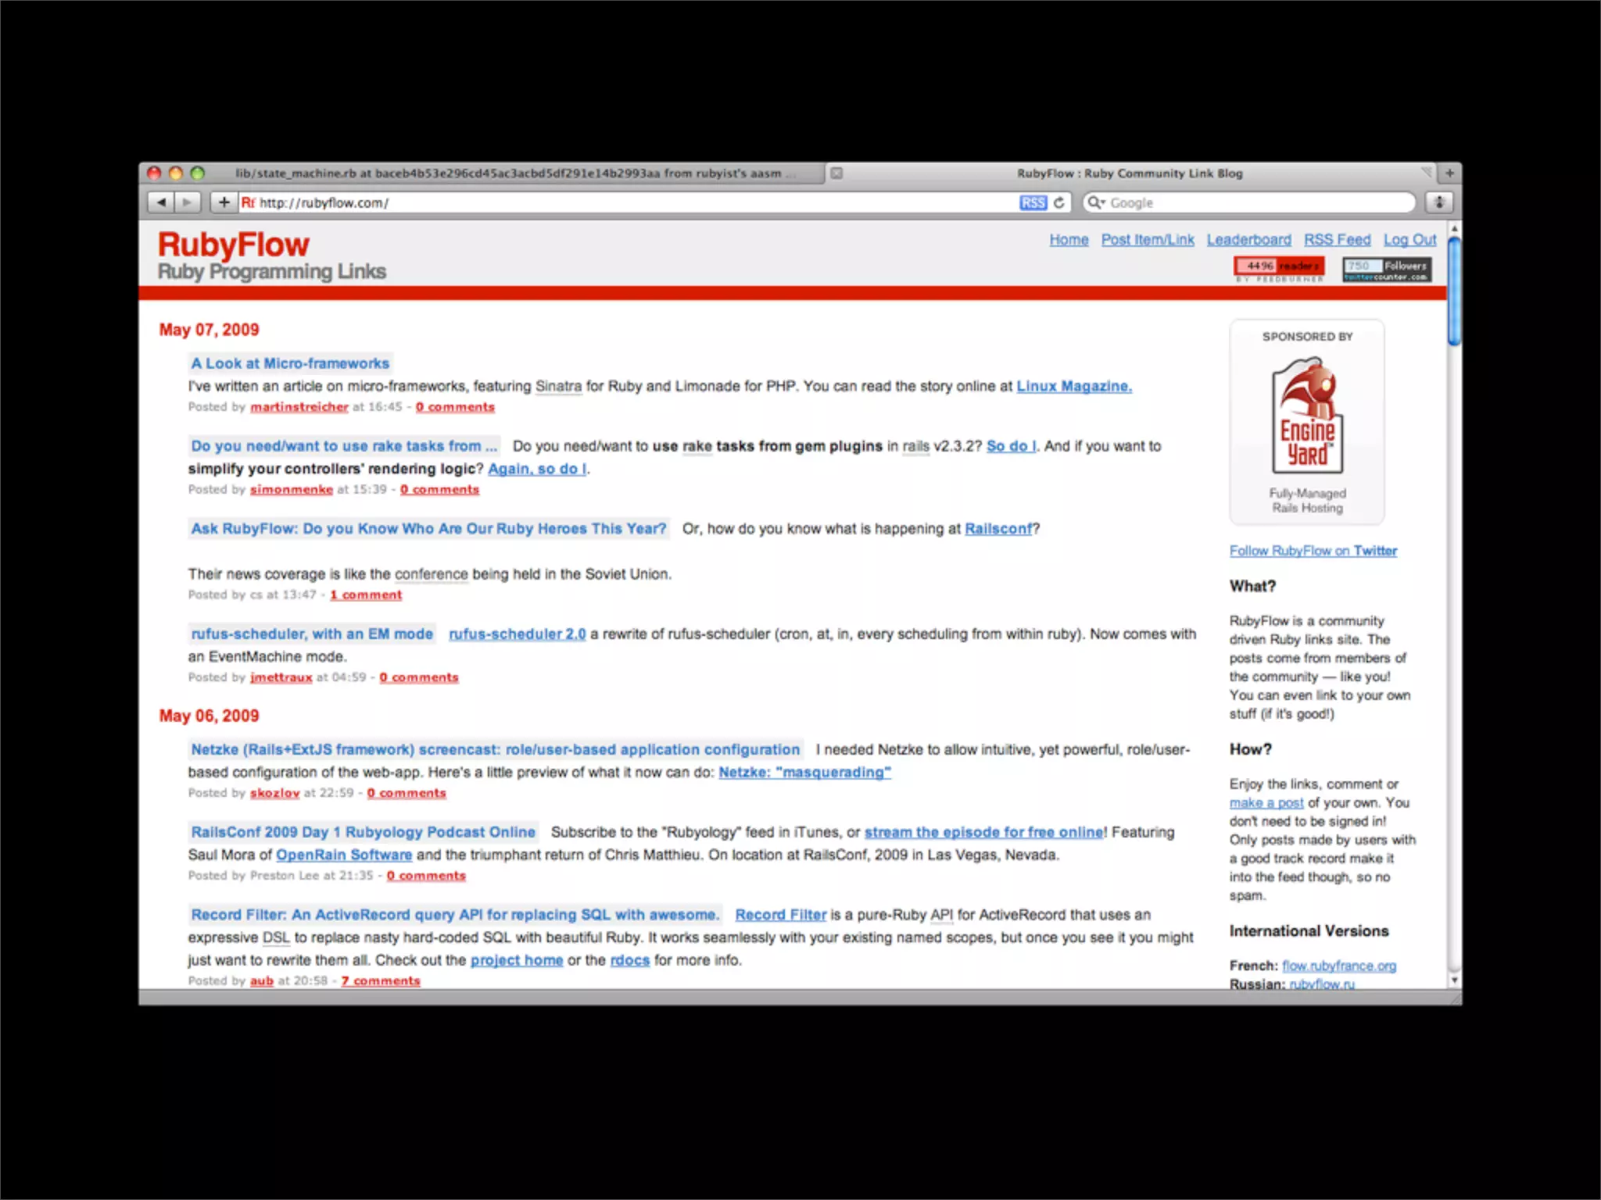This screenshot has height=1200, width=1601.
Task: Open the '1 comment' link
Action: point(366,595)
